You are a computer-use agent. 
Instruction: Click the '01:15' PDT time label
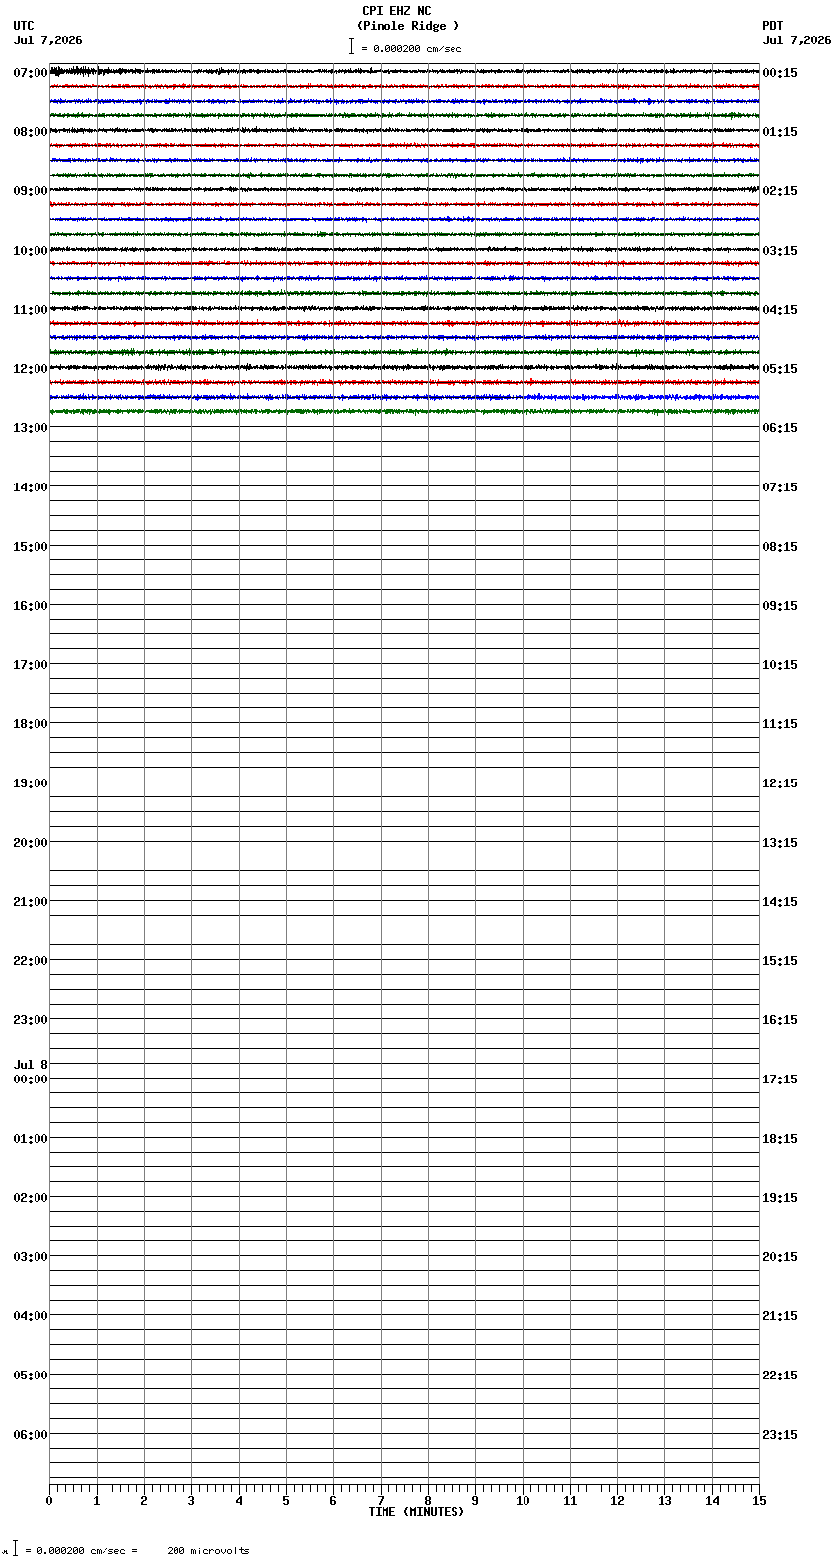click(780, 132)
